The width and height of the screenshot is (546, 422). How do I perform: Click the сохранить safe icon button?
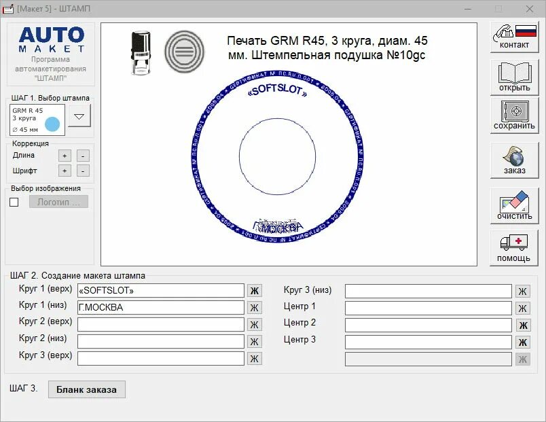514,116
